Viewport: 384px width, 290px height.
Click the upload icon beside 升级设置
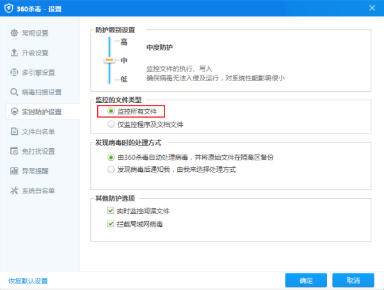coord(14,52)
